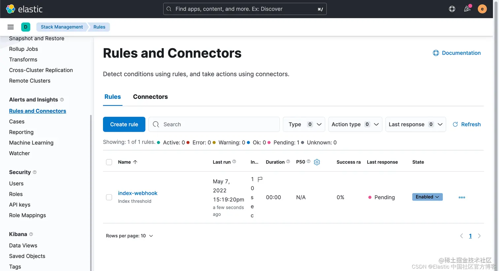
Task: Switch to the Connectors tab
Action: (x=150, y=97)
